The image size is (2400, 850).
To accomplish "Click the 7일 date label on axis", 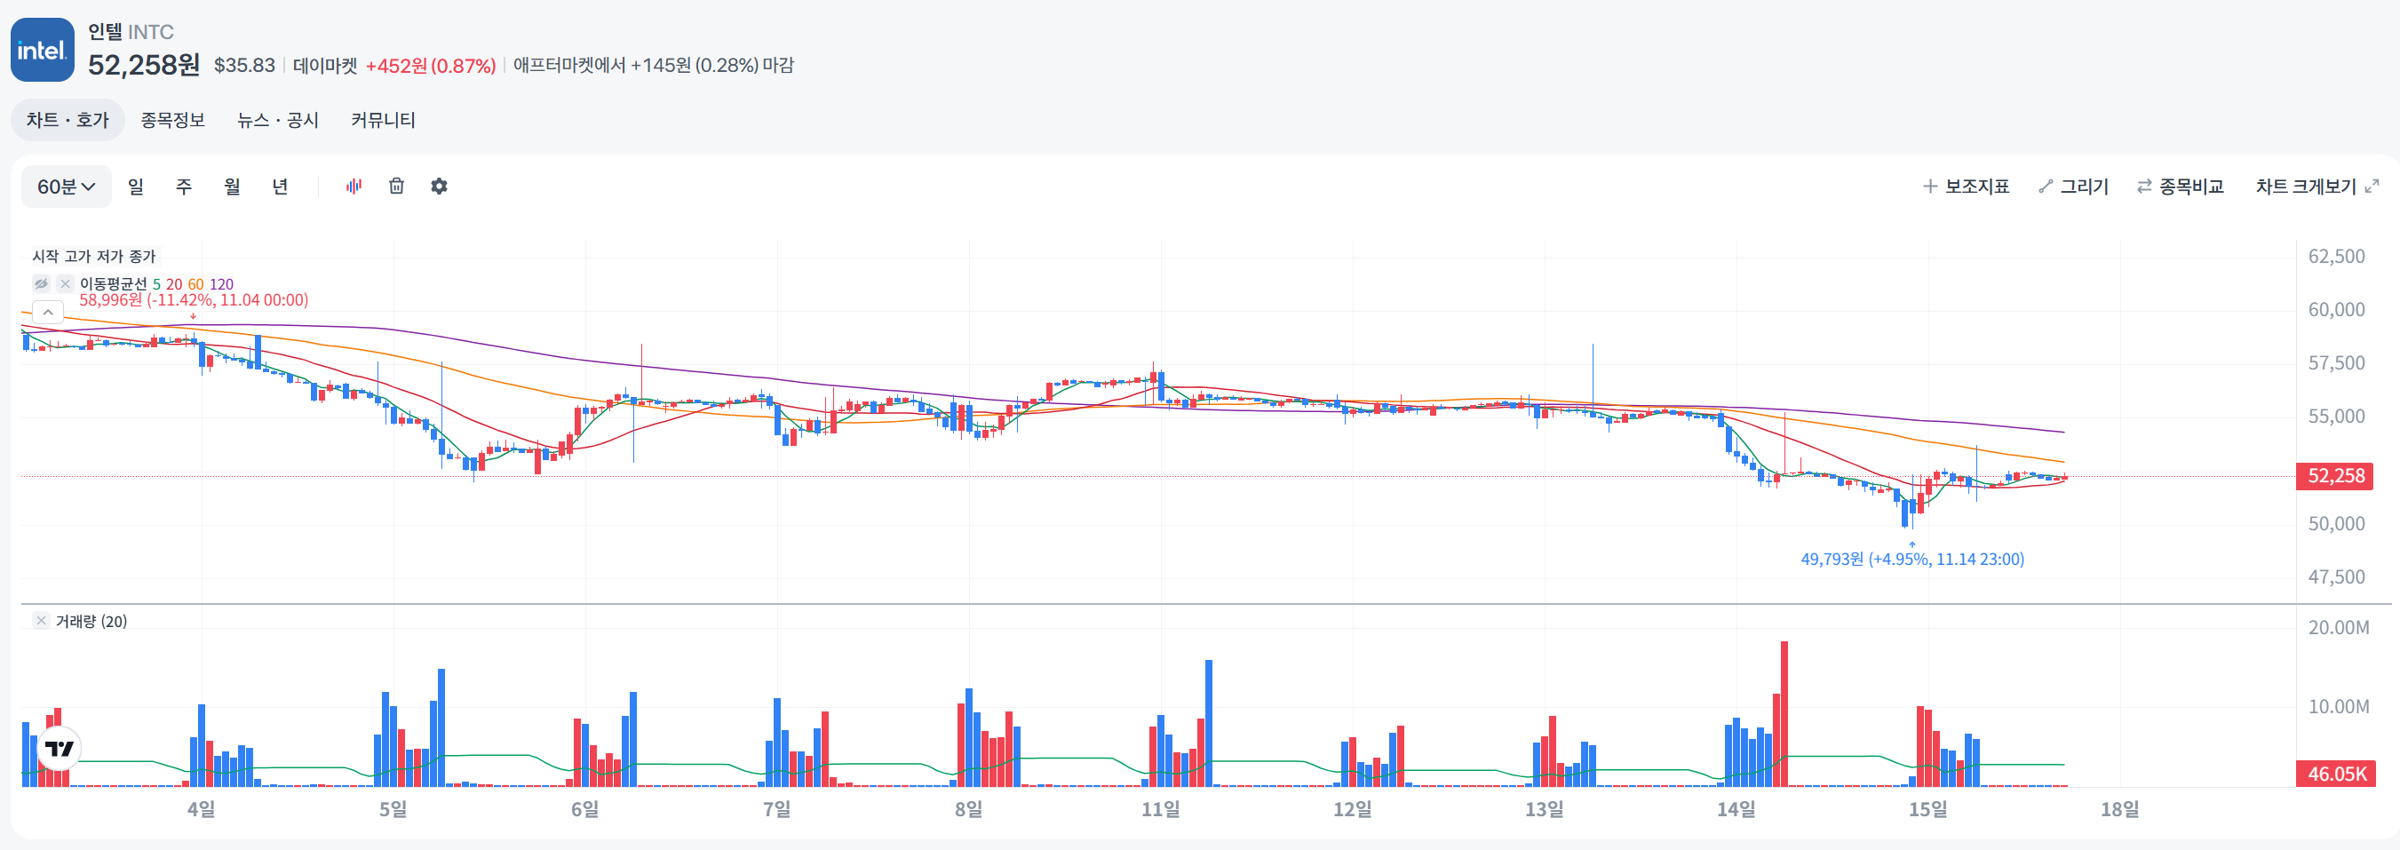I will (777, 809).
